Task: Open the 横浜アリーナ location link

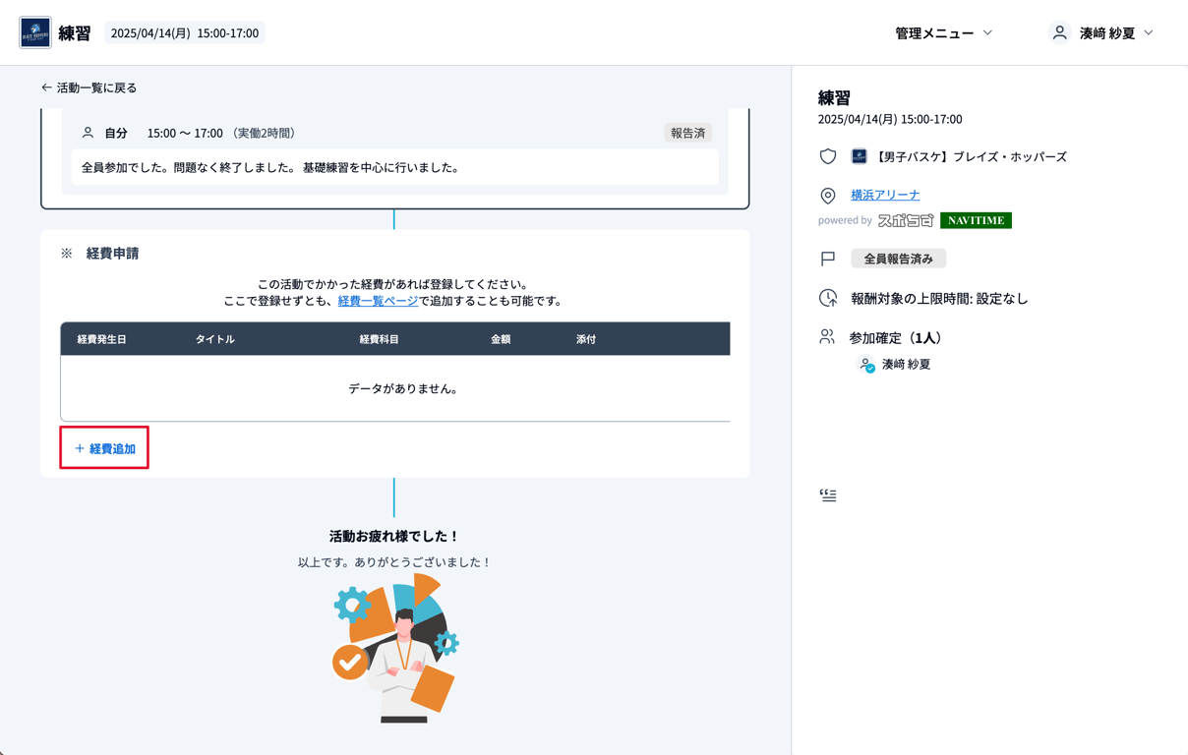Action: (x=885, y=195)
